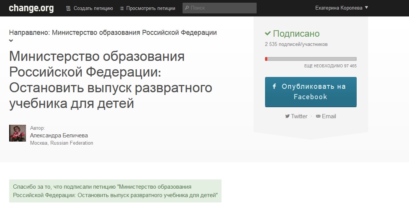Screen dimensions: 409x217
Task: Expand recipients chevron under Направлено
Action: 11,41
